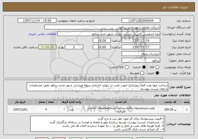Click the کد خدمت column header
Screen dimensions: 198x139
tap(170, 102)
